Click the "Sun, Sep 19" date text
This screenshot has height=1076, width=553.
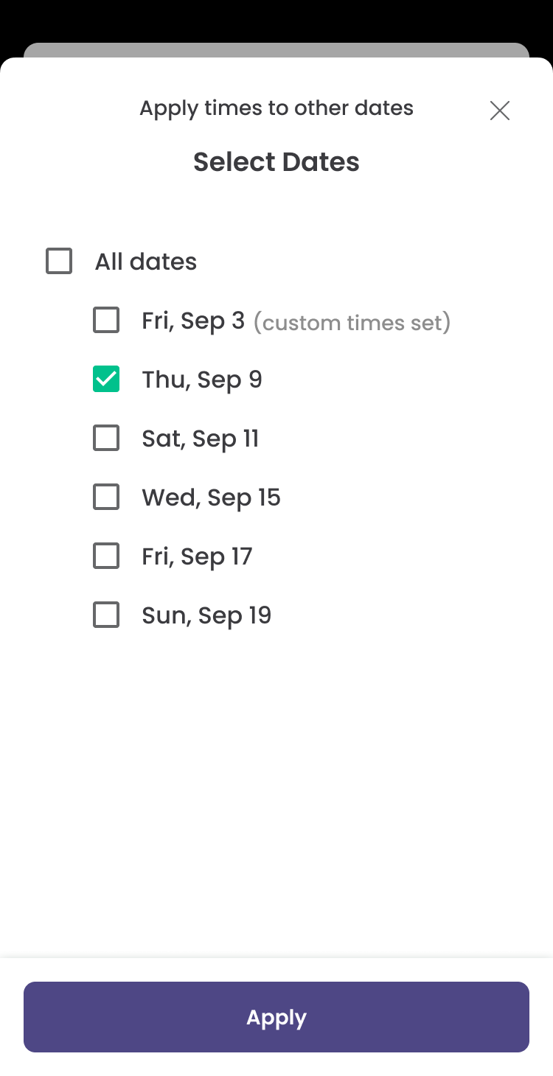click(206, 615)
